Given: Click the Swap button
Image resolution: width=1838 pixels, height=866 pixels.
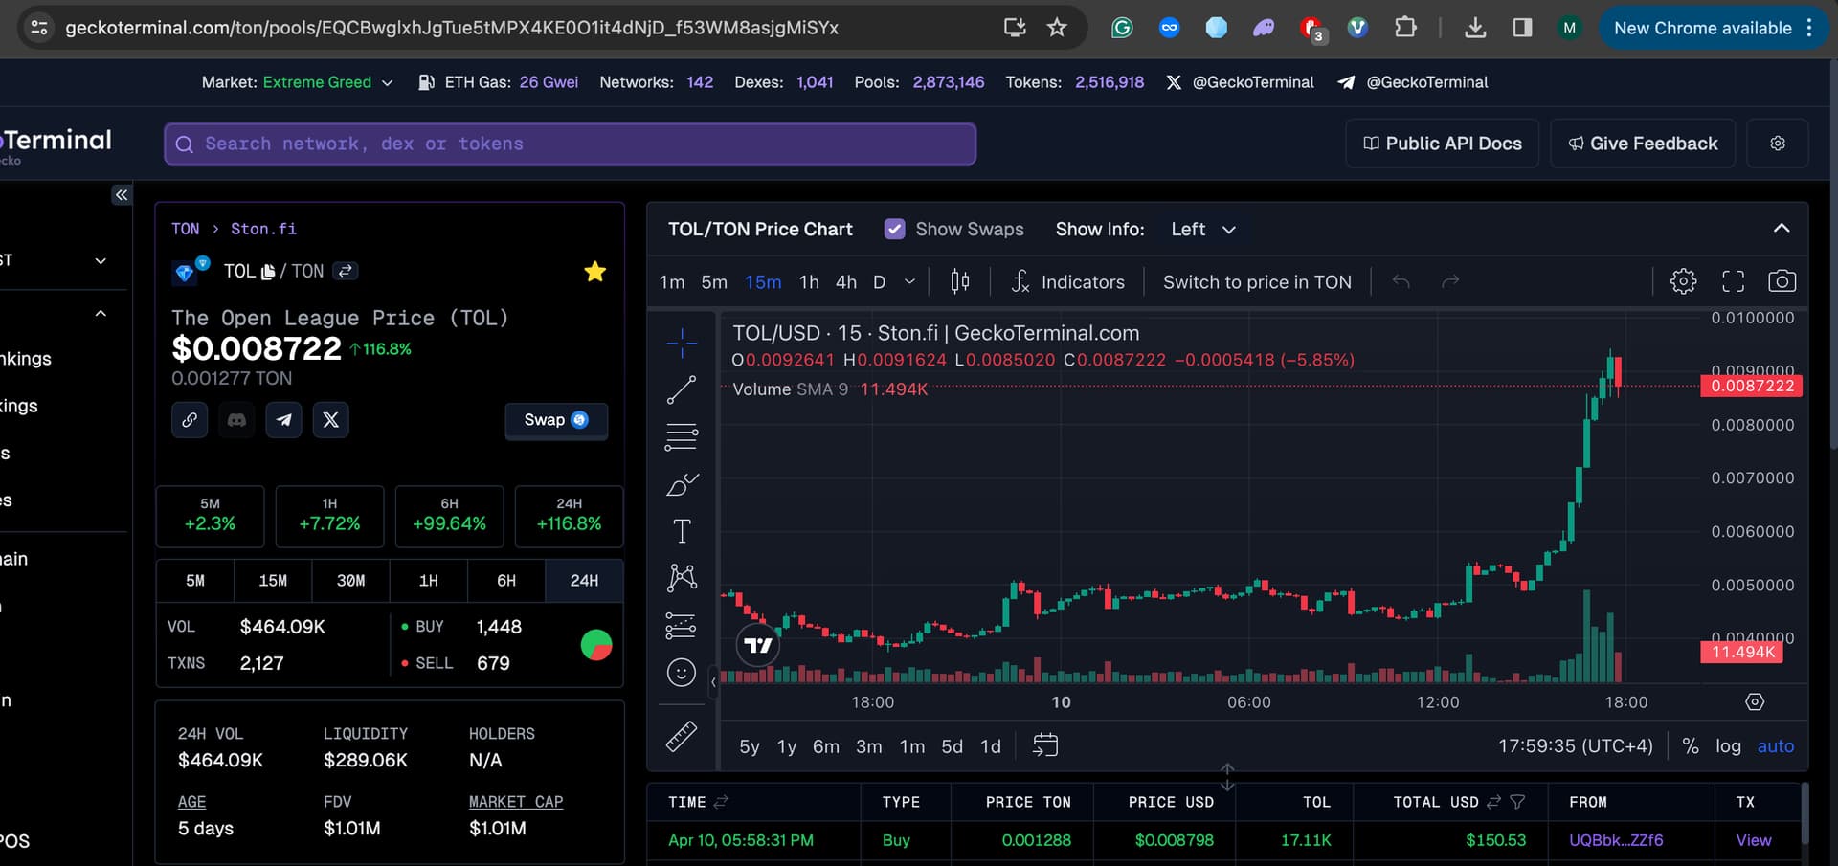Looking at the screenshot, I should point(556,420).
